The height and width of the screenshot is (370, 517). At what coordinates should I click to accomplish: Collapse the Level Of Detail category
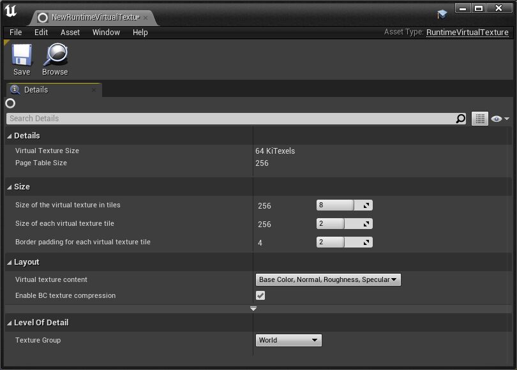[9, 323]
